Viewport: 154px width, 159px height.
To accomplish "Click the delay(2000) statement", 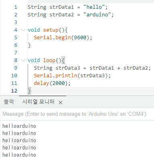I will [52, 83].
